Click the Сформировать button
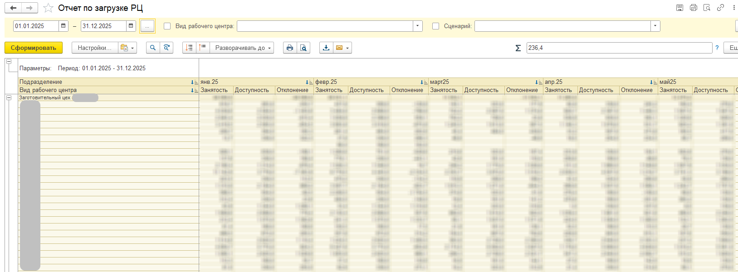 click(x=34, y=48)
